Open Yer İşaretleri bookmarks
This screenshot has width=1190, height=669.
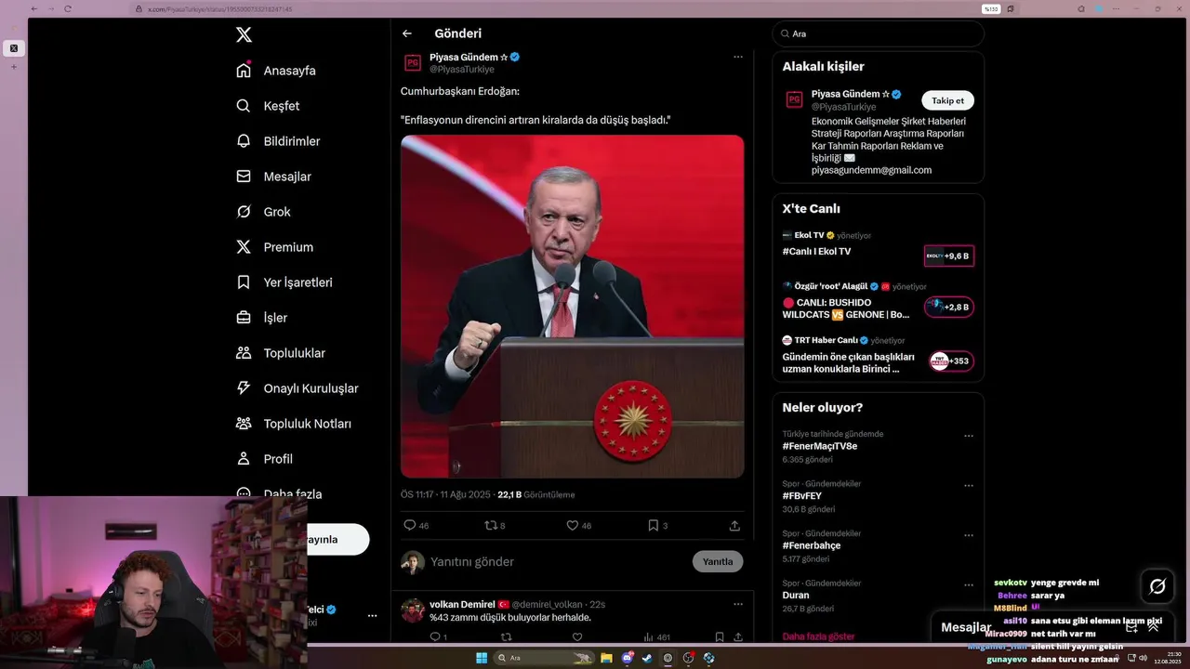[284, 282]
